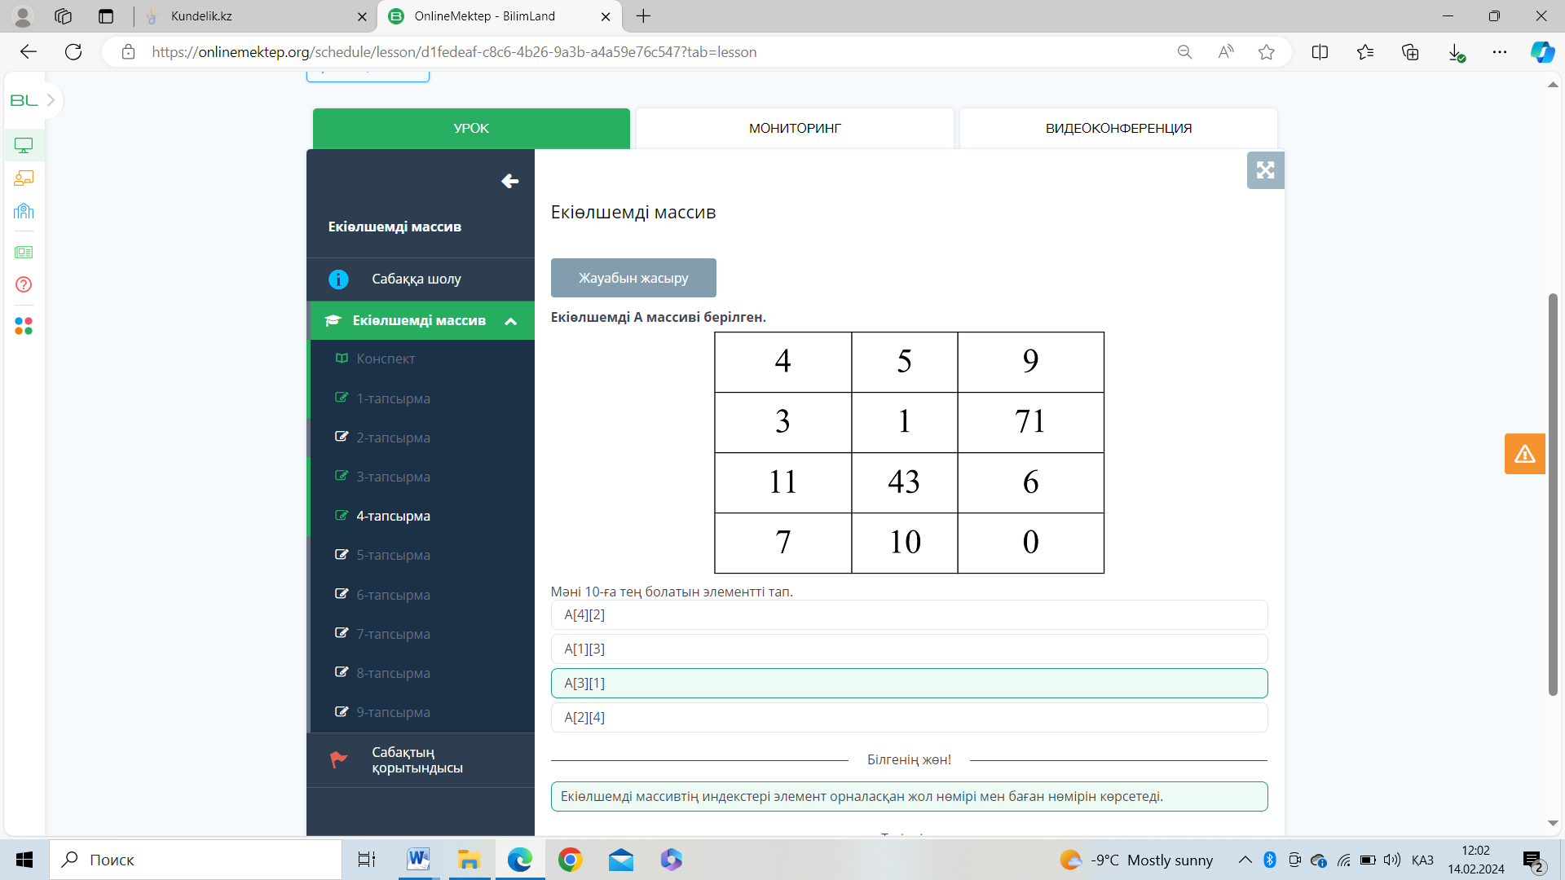Select answer option A[4][2]
The width and height of the screenshot is (1565, 880).
(x=909, y=615)
